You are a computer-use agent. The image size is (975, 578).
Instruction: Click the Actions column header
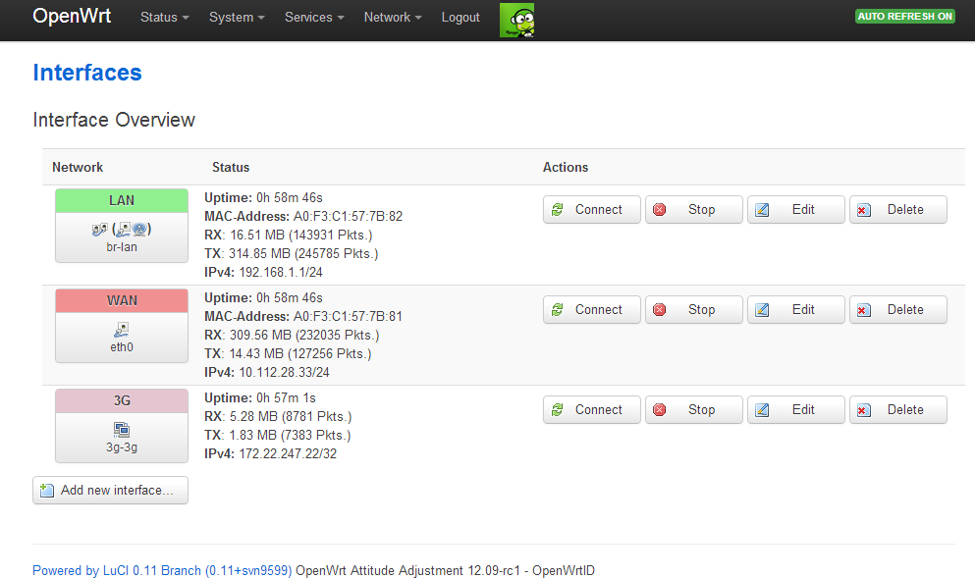coord(566,167)
